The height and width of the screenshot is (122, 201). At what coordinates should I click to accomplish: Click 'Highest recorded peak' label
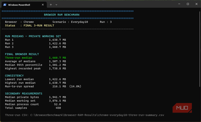[x=23, y=69]
